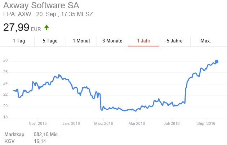
Task: Click the Jan. 2016 axis label
Action: tap(71, 124)
